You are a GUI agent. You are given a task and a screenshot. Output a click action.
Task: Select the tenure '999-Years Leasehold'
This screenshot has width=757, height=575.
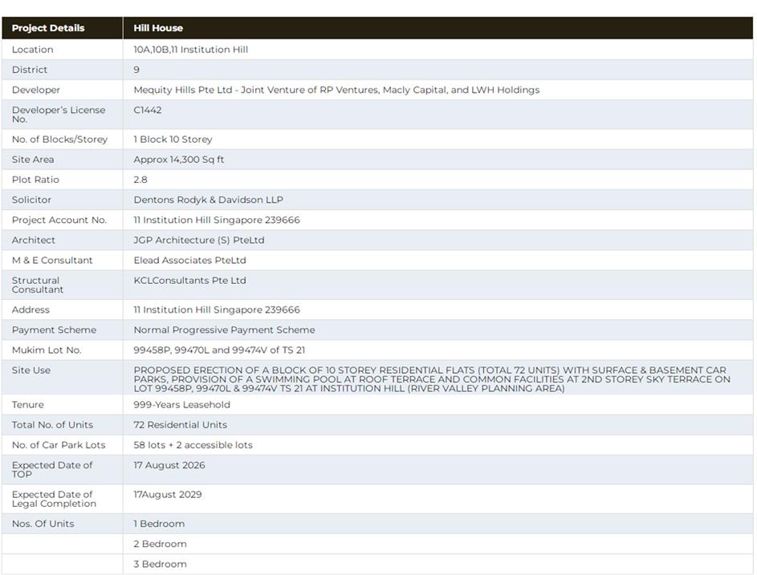coord(181,405)
